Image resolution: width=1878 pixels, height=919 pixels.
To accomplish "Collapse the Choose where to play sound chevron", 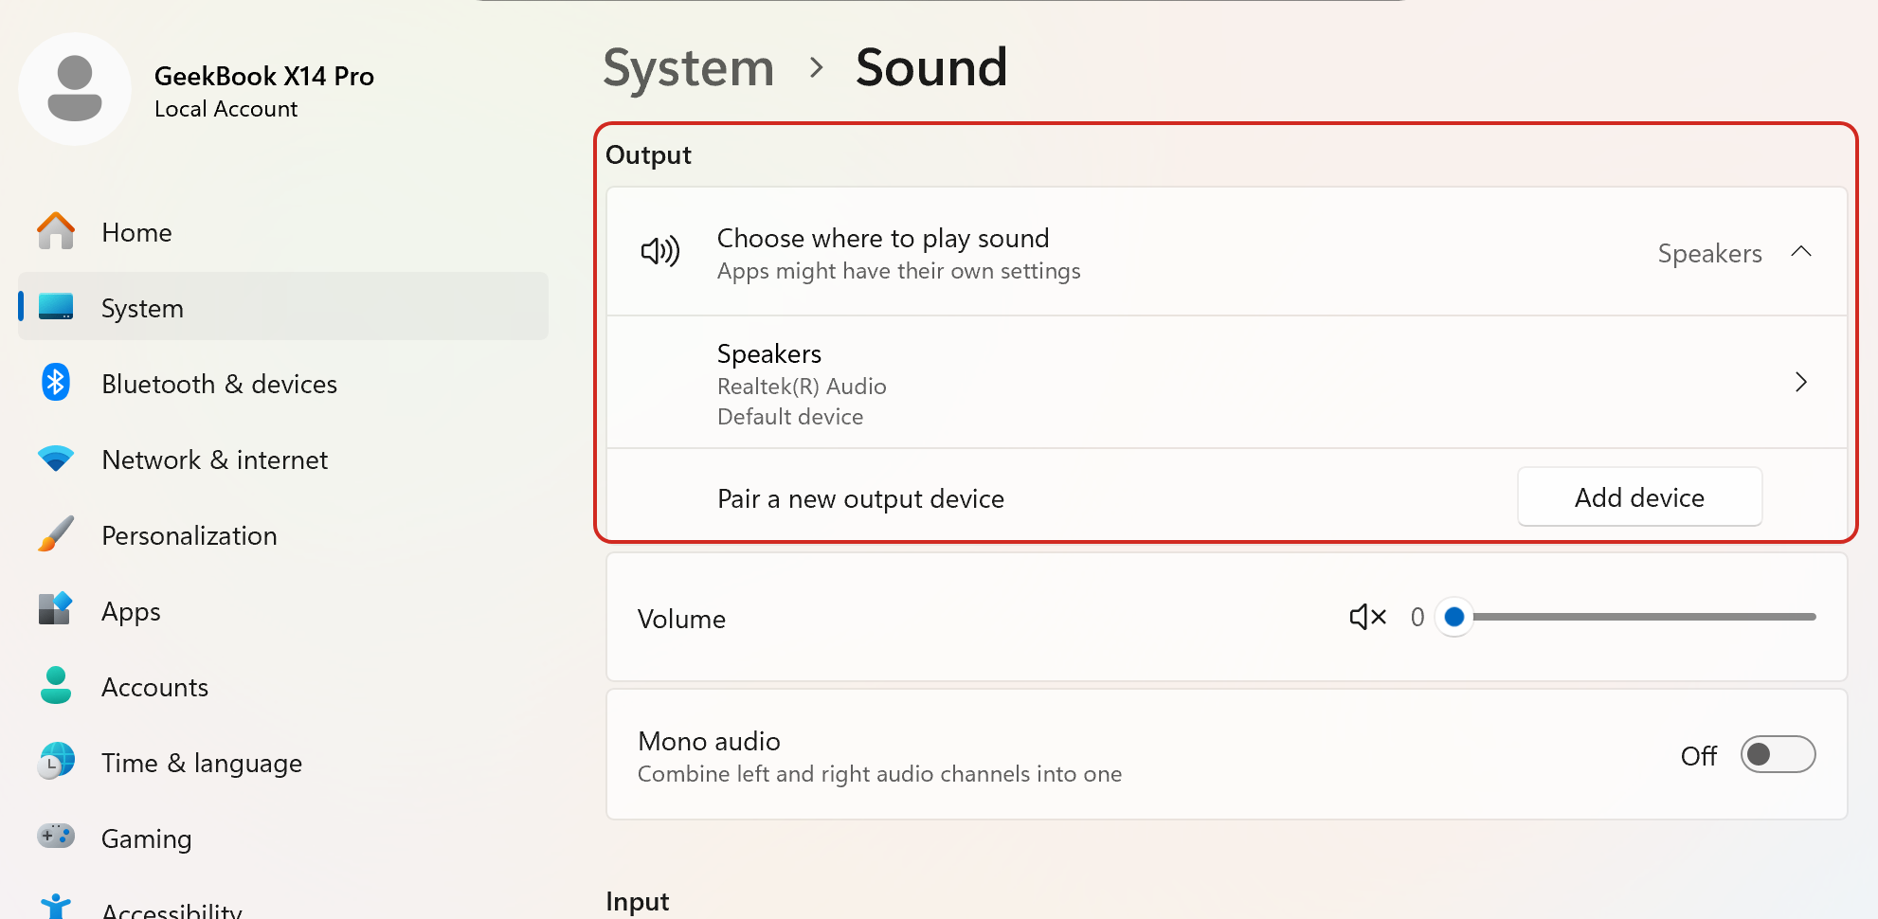I will [1801, 252].
